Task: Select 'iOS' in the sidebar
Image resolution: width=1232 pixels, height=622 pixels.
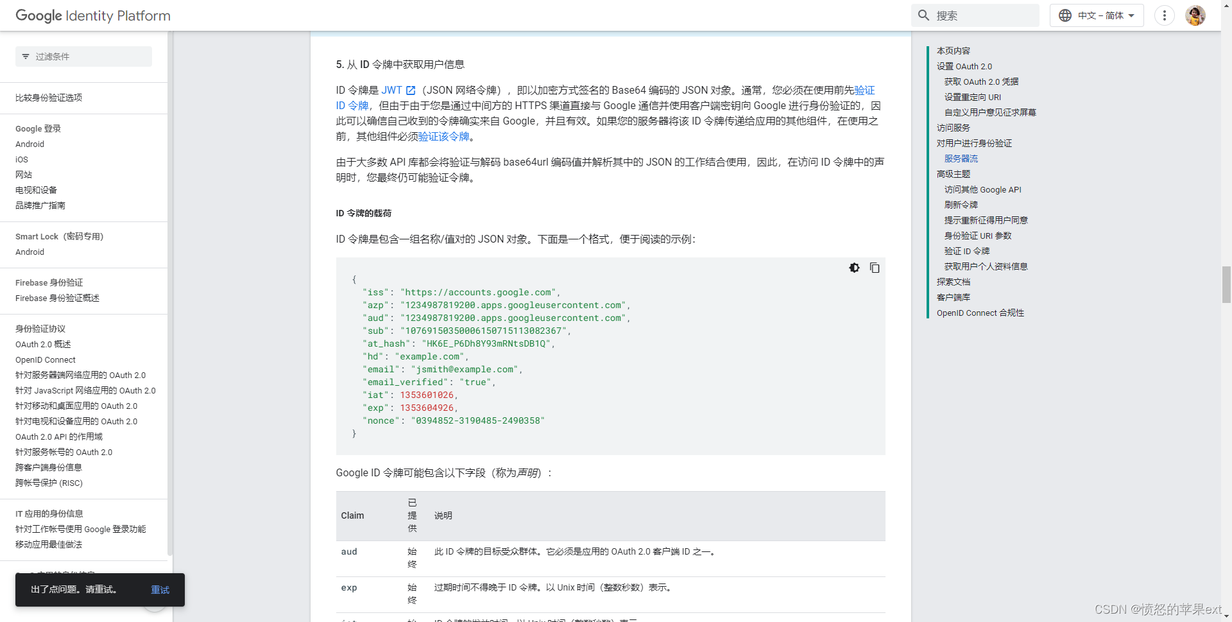Action: 22,160
